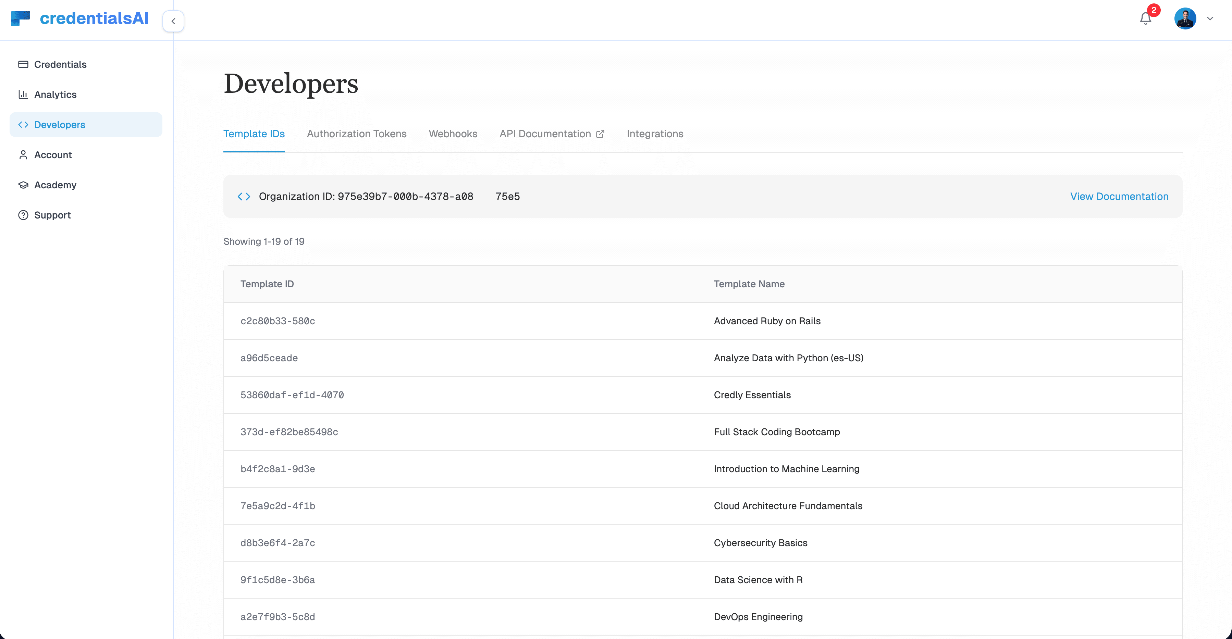
Task: Open View Documentation
Action: pos(1119,197)
